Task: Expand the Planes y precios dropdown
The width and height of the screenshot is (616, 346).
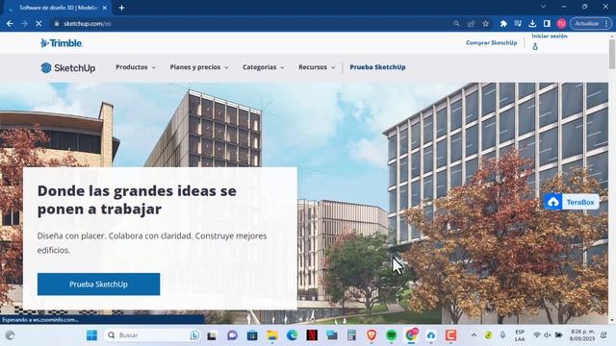Action: tap(199, 67)
